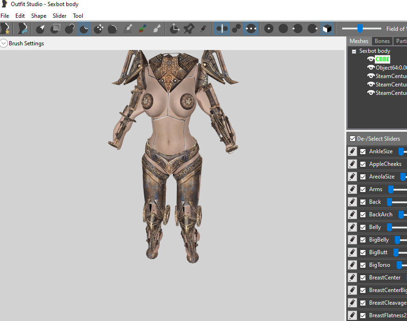Uncheck the BackArch slider checkbox
The width and height of the screenshot is (407, 321).
click(363, 214)
